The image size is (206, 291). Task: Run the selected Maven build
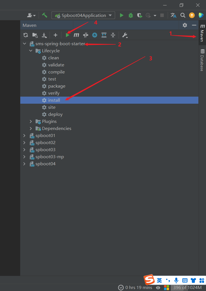coord(68,35)
